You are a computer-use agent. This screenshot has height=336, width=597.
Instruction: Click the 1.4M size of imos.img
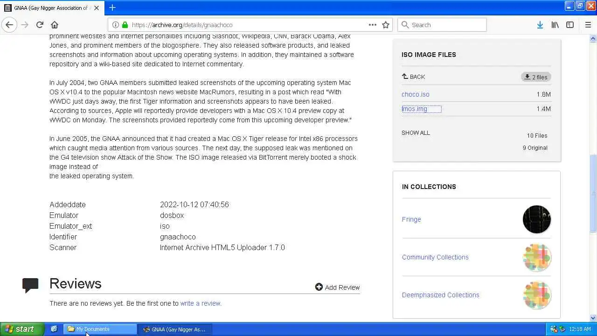coord(543,109)
